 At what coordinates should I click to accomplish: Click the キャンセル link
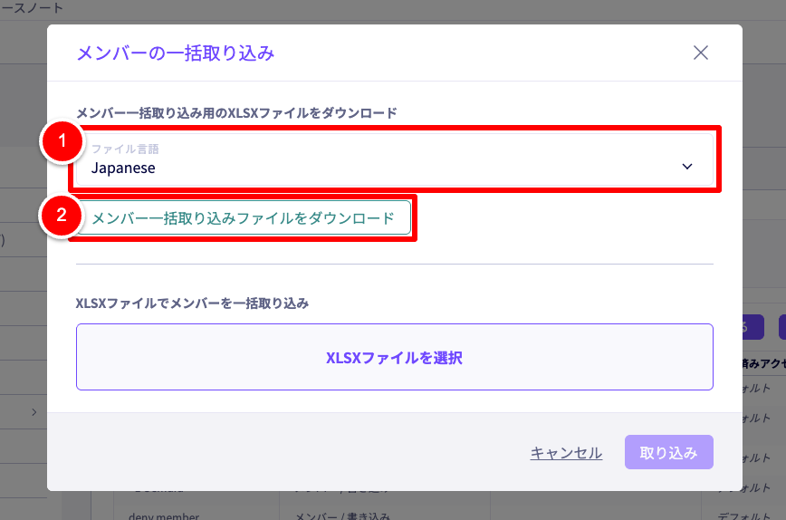coord(566,453)
